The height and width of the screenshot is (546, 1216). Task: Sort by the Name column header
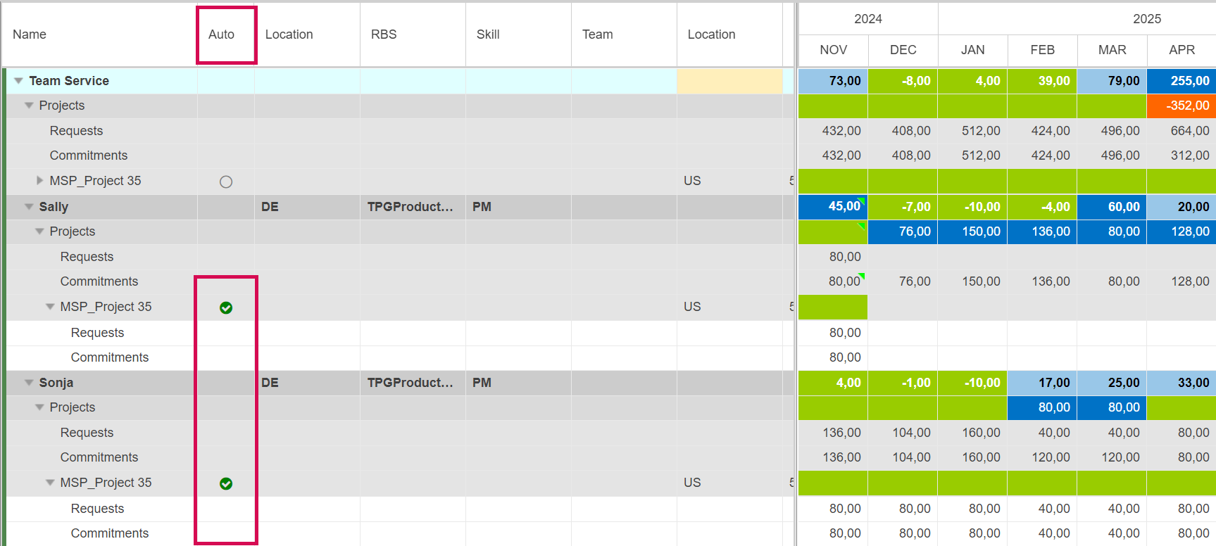[x=30, y=34]
